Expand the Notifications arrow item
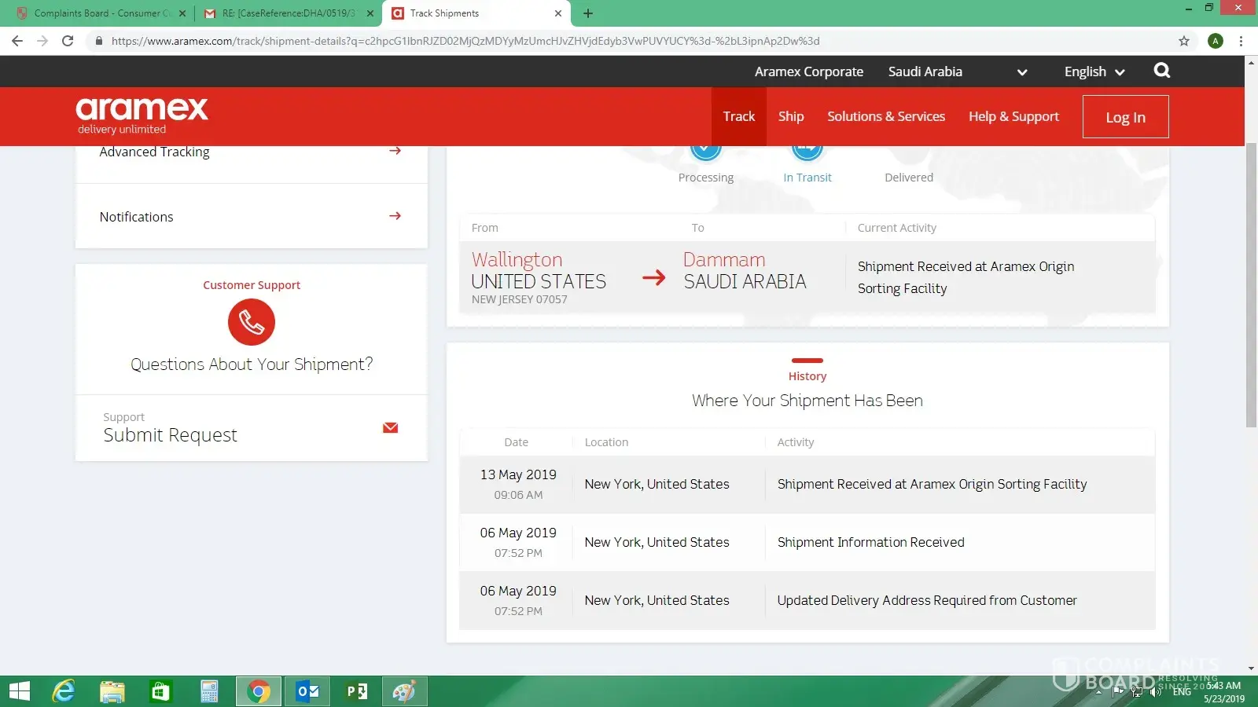The image size is (1258, 707). click(395, 216)
